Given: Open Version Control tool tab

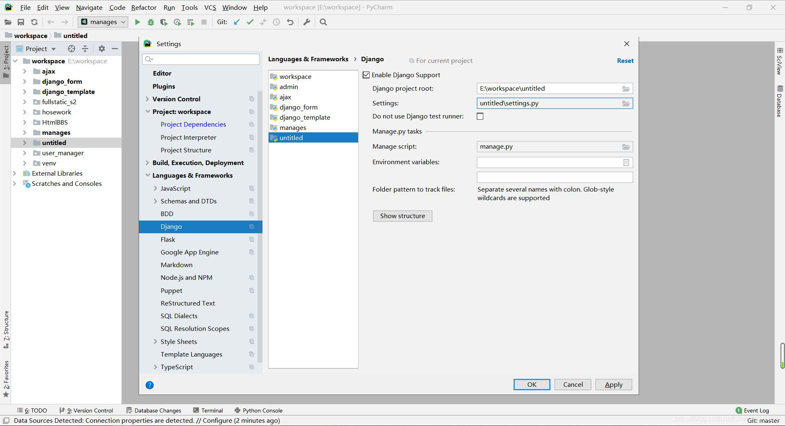Looking at the screenshot, I should point(86,410).
